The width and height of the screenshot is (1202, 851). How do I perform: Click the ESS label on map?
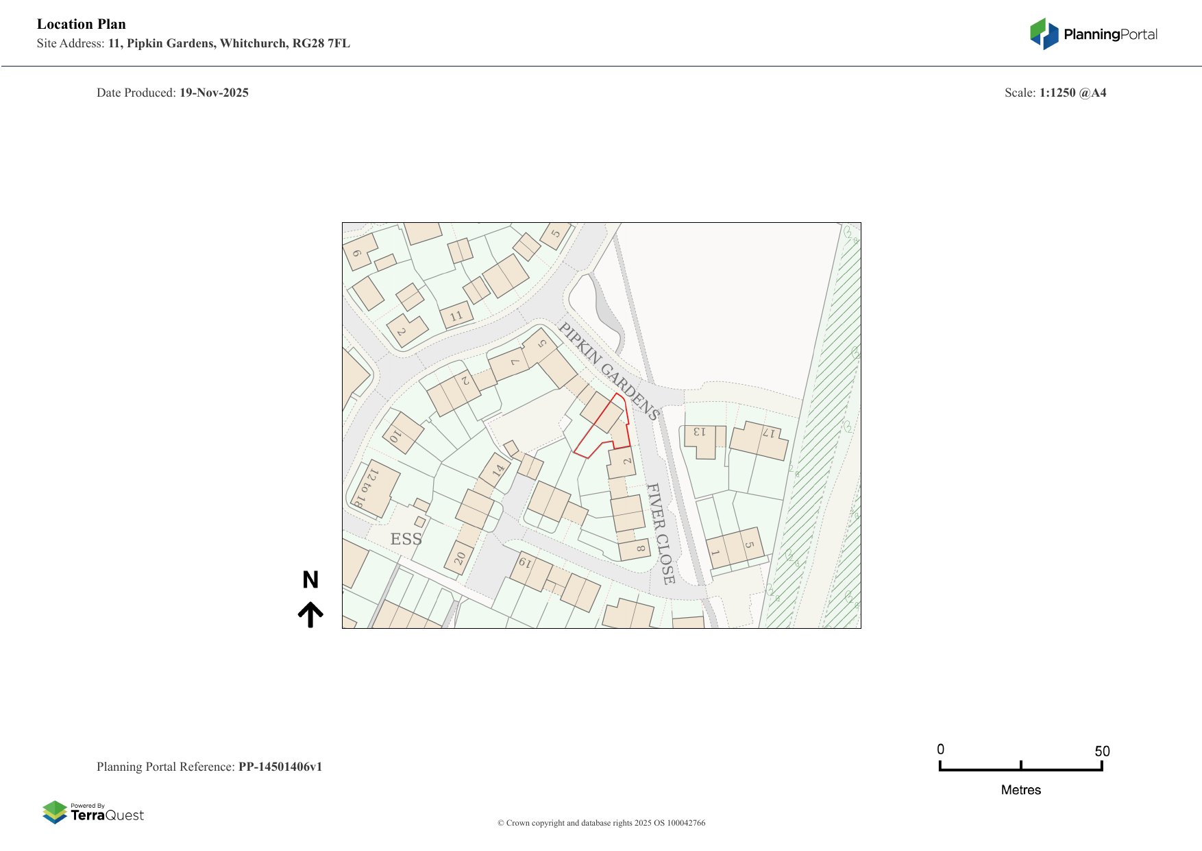click(x=406, y=539)
